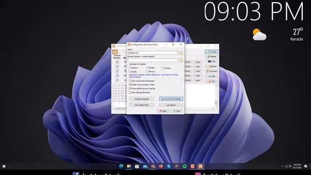
Task: Tick the FileZilla autostart checkbox
Action: point(147,68)
